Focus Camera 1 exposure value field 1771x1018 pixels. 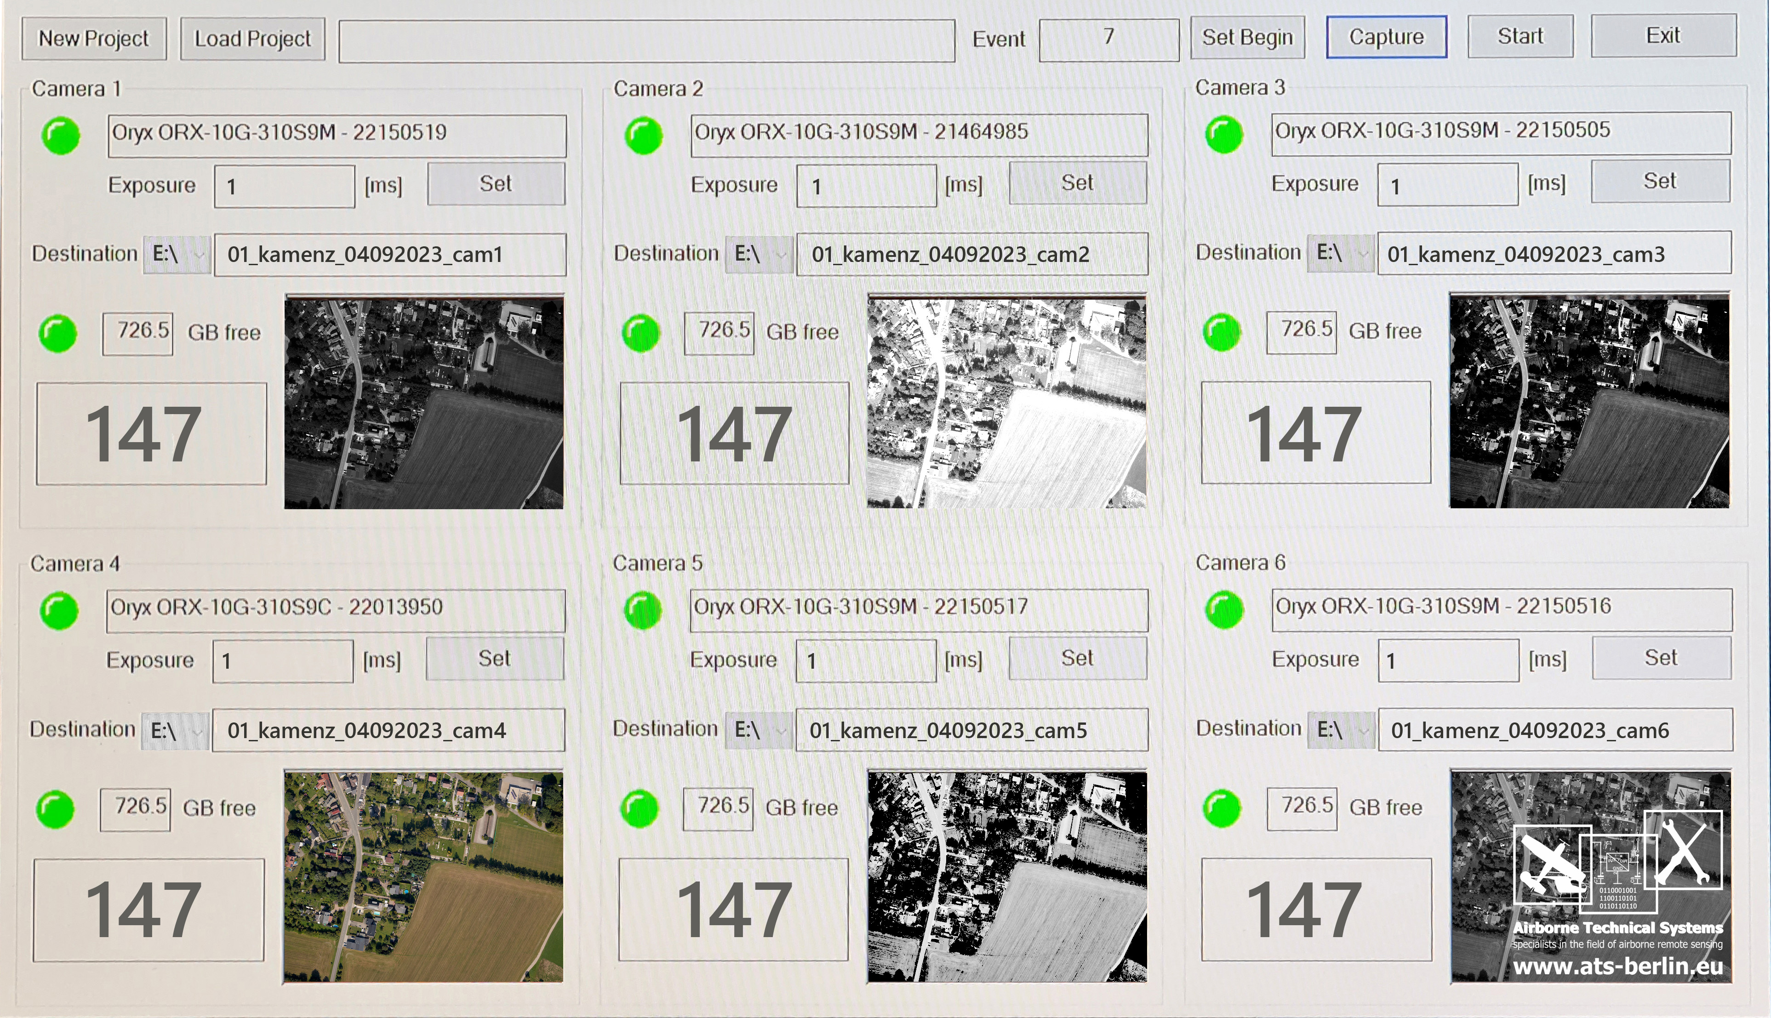(285, 187)
